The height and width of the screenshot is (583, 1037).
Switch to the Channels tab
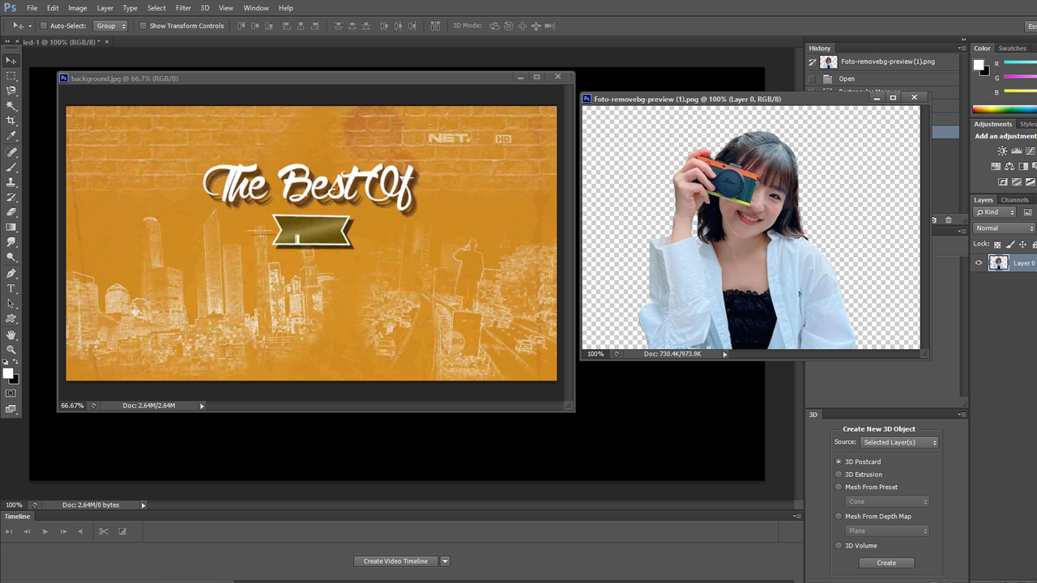[x=1014, y=200]
